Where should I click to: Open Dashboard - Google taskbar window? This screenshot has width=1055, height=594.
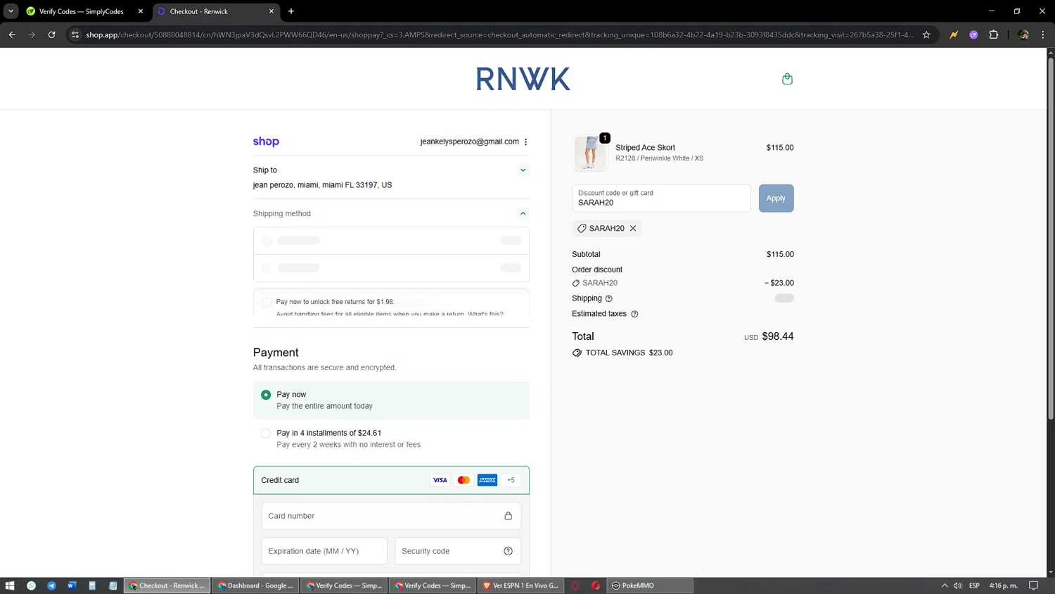[255, 586]
